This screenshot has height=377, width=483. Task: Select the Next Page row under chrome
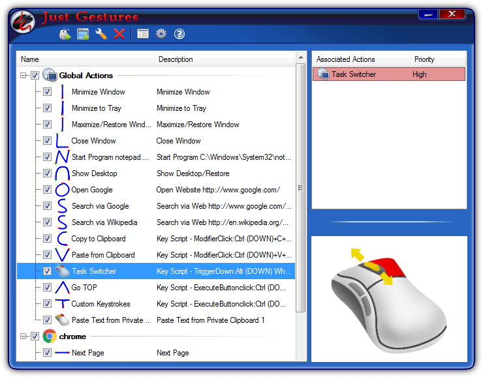(156, 353)
